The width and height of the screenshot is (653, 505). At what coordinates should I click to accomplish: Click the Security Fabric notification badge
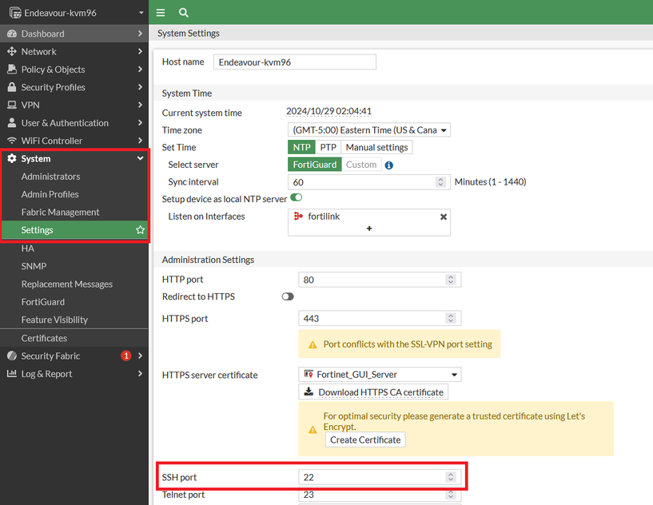[125, 356]
